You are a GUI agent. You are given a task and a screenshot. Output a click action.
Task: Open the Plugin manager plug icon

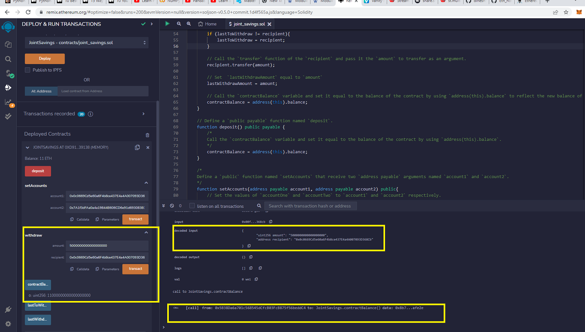point(8,310)
